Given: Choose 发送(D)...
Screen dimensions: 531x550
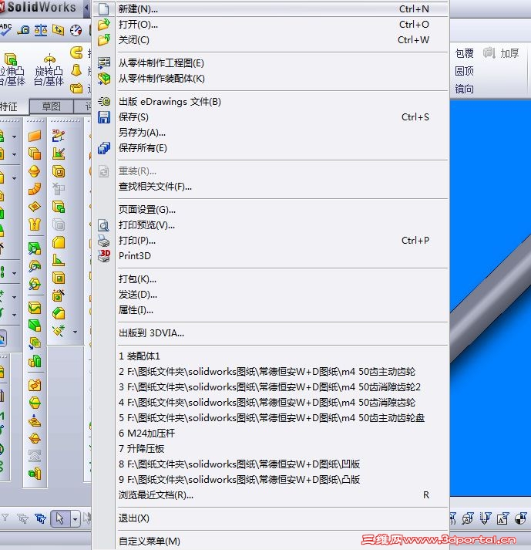Looking at the screenshot, I should (x=271, y=295).
